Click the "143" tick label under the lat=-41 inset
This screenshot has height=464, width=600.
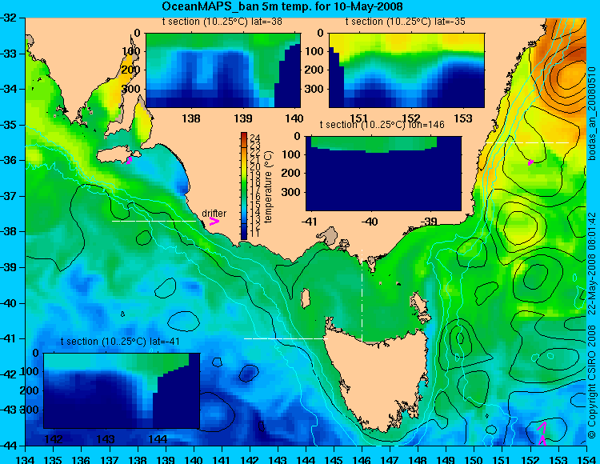(x=106, y=438)
